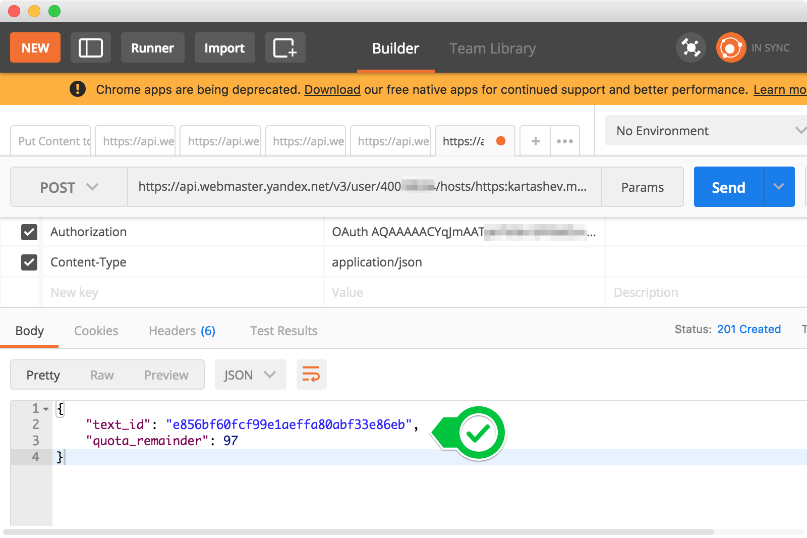Toggle the sidebar layout icon
807x538 pixels.
pyautogui.click(x=91, y=48)
